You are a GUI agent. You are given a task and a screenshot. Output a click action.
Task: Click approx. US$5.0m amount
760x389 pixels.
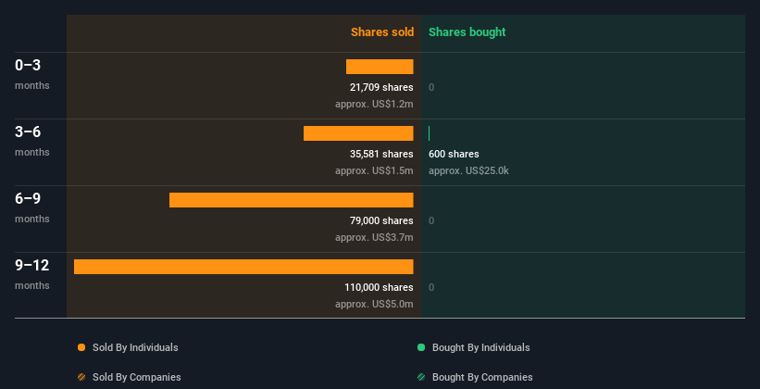(374, 304)
